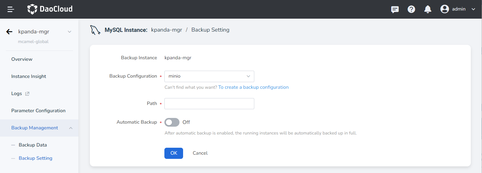Click the admin user avatar icon

point(444,9)
